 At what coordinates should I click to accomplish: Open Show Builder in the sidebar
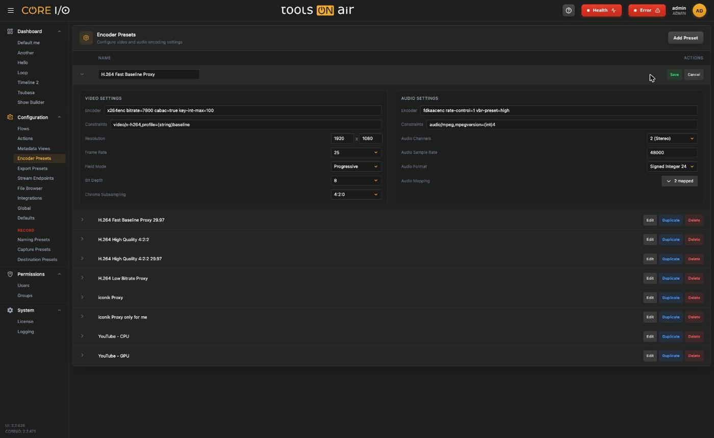31,102
